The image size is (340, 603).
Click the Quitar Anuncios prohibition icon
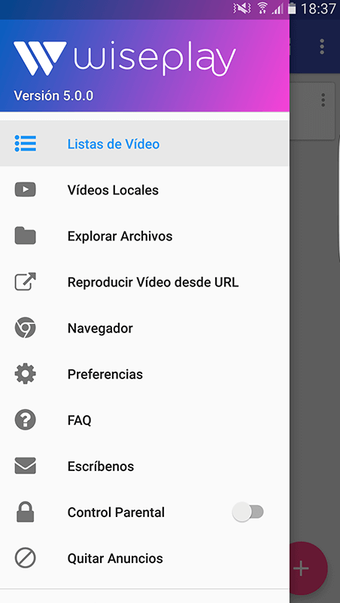coord(26,558)
